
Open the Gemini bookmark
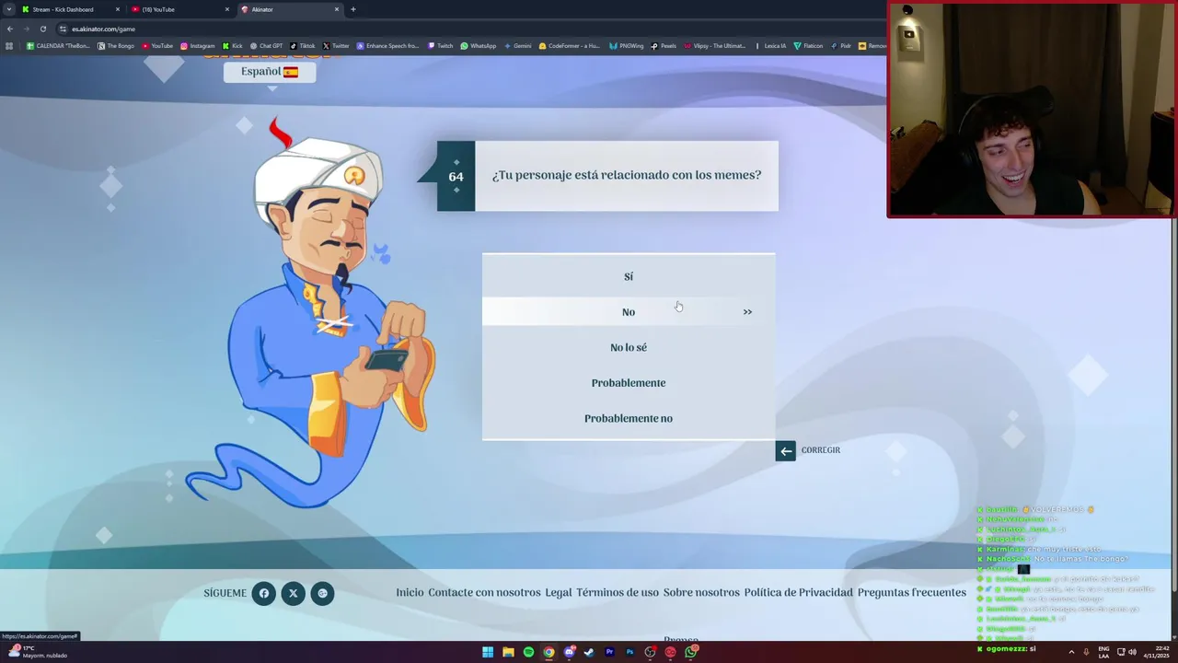[x=518, y=46]
